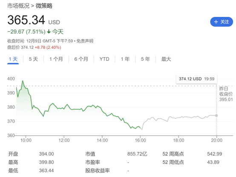Open the 1 个月 chart tab
236x177 pixels.
(x=56, y=59)
